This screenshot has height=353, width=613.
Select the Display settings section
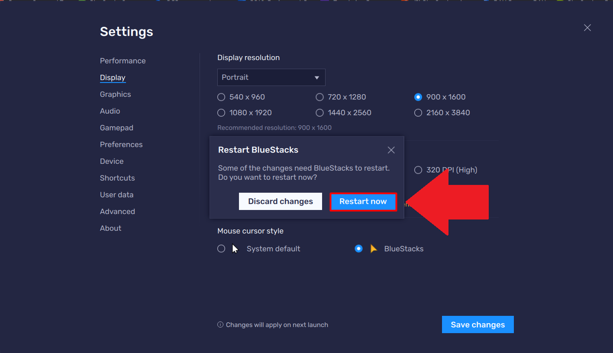click(x=113, y=78)
